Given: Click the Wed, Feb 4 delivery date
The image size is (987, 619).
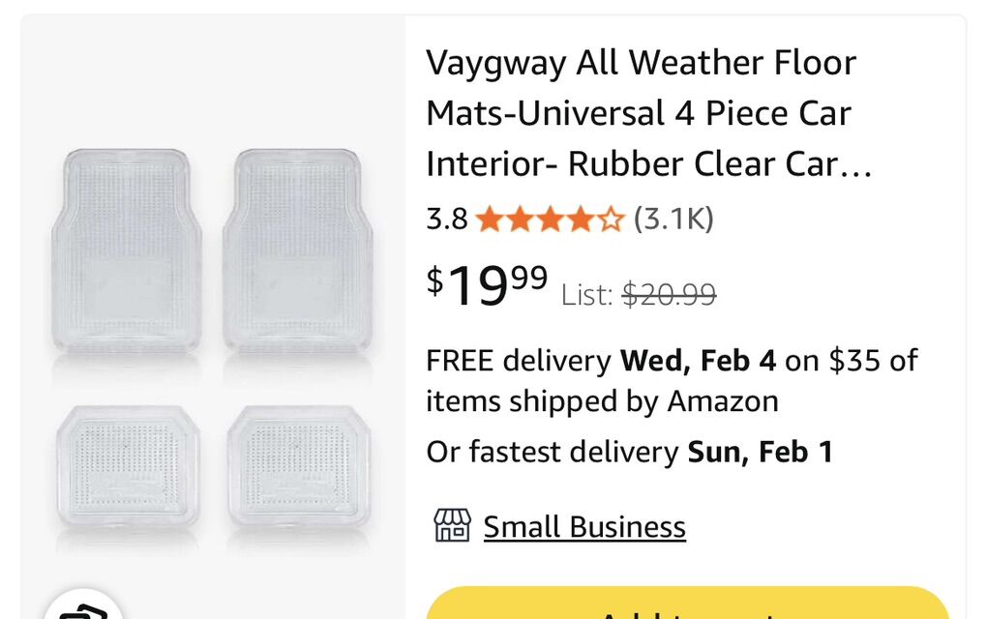Looking at the screenshot, I should pos(698,362).
